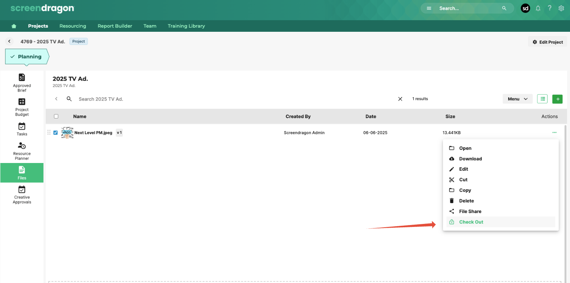
Task: Click drag handle of Next Level PM.jpeg
Action: [49, 132]
